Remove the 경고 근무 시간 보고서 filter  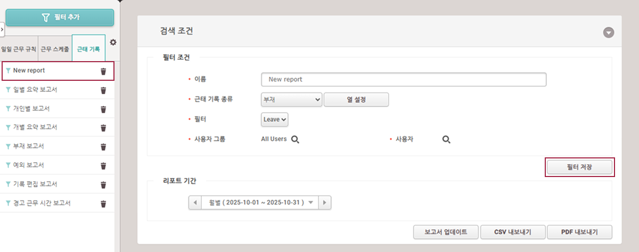pos(103,204)
